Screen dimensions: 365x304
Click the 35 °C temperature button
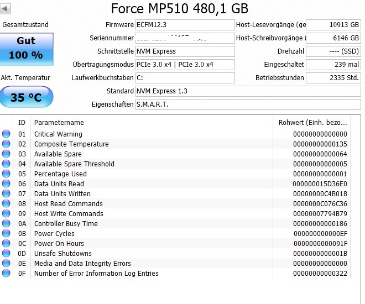[x=27, y=97]
